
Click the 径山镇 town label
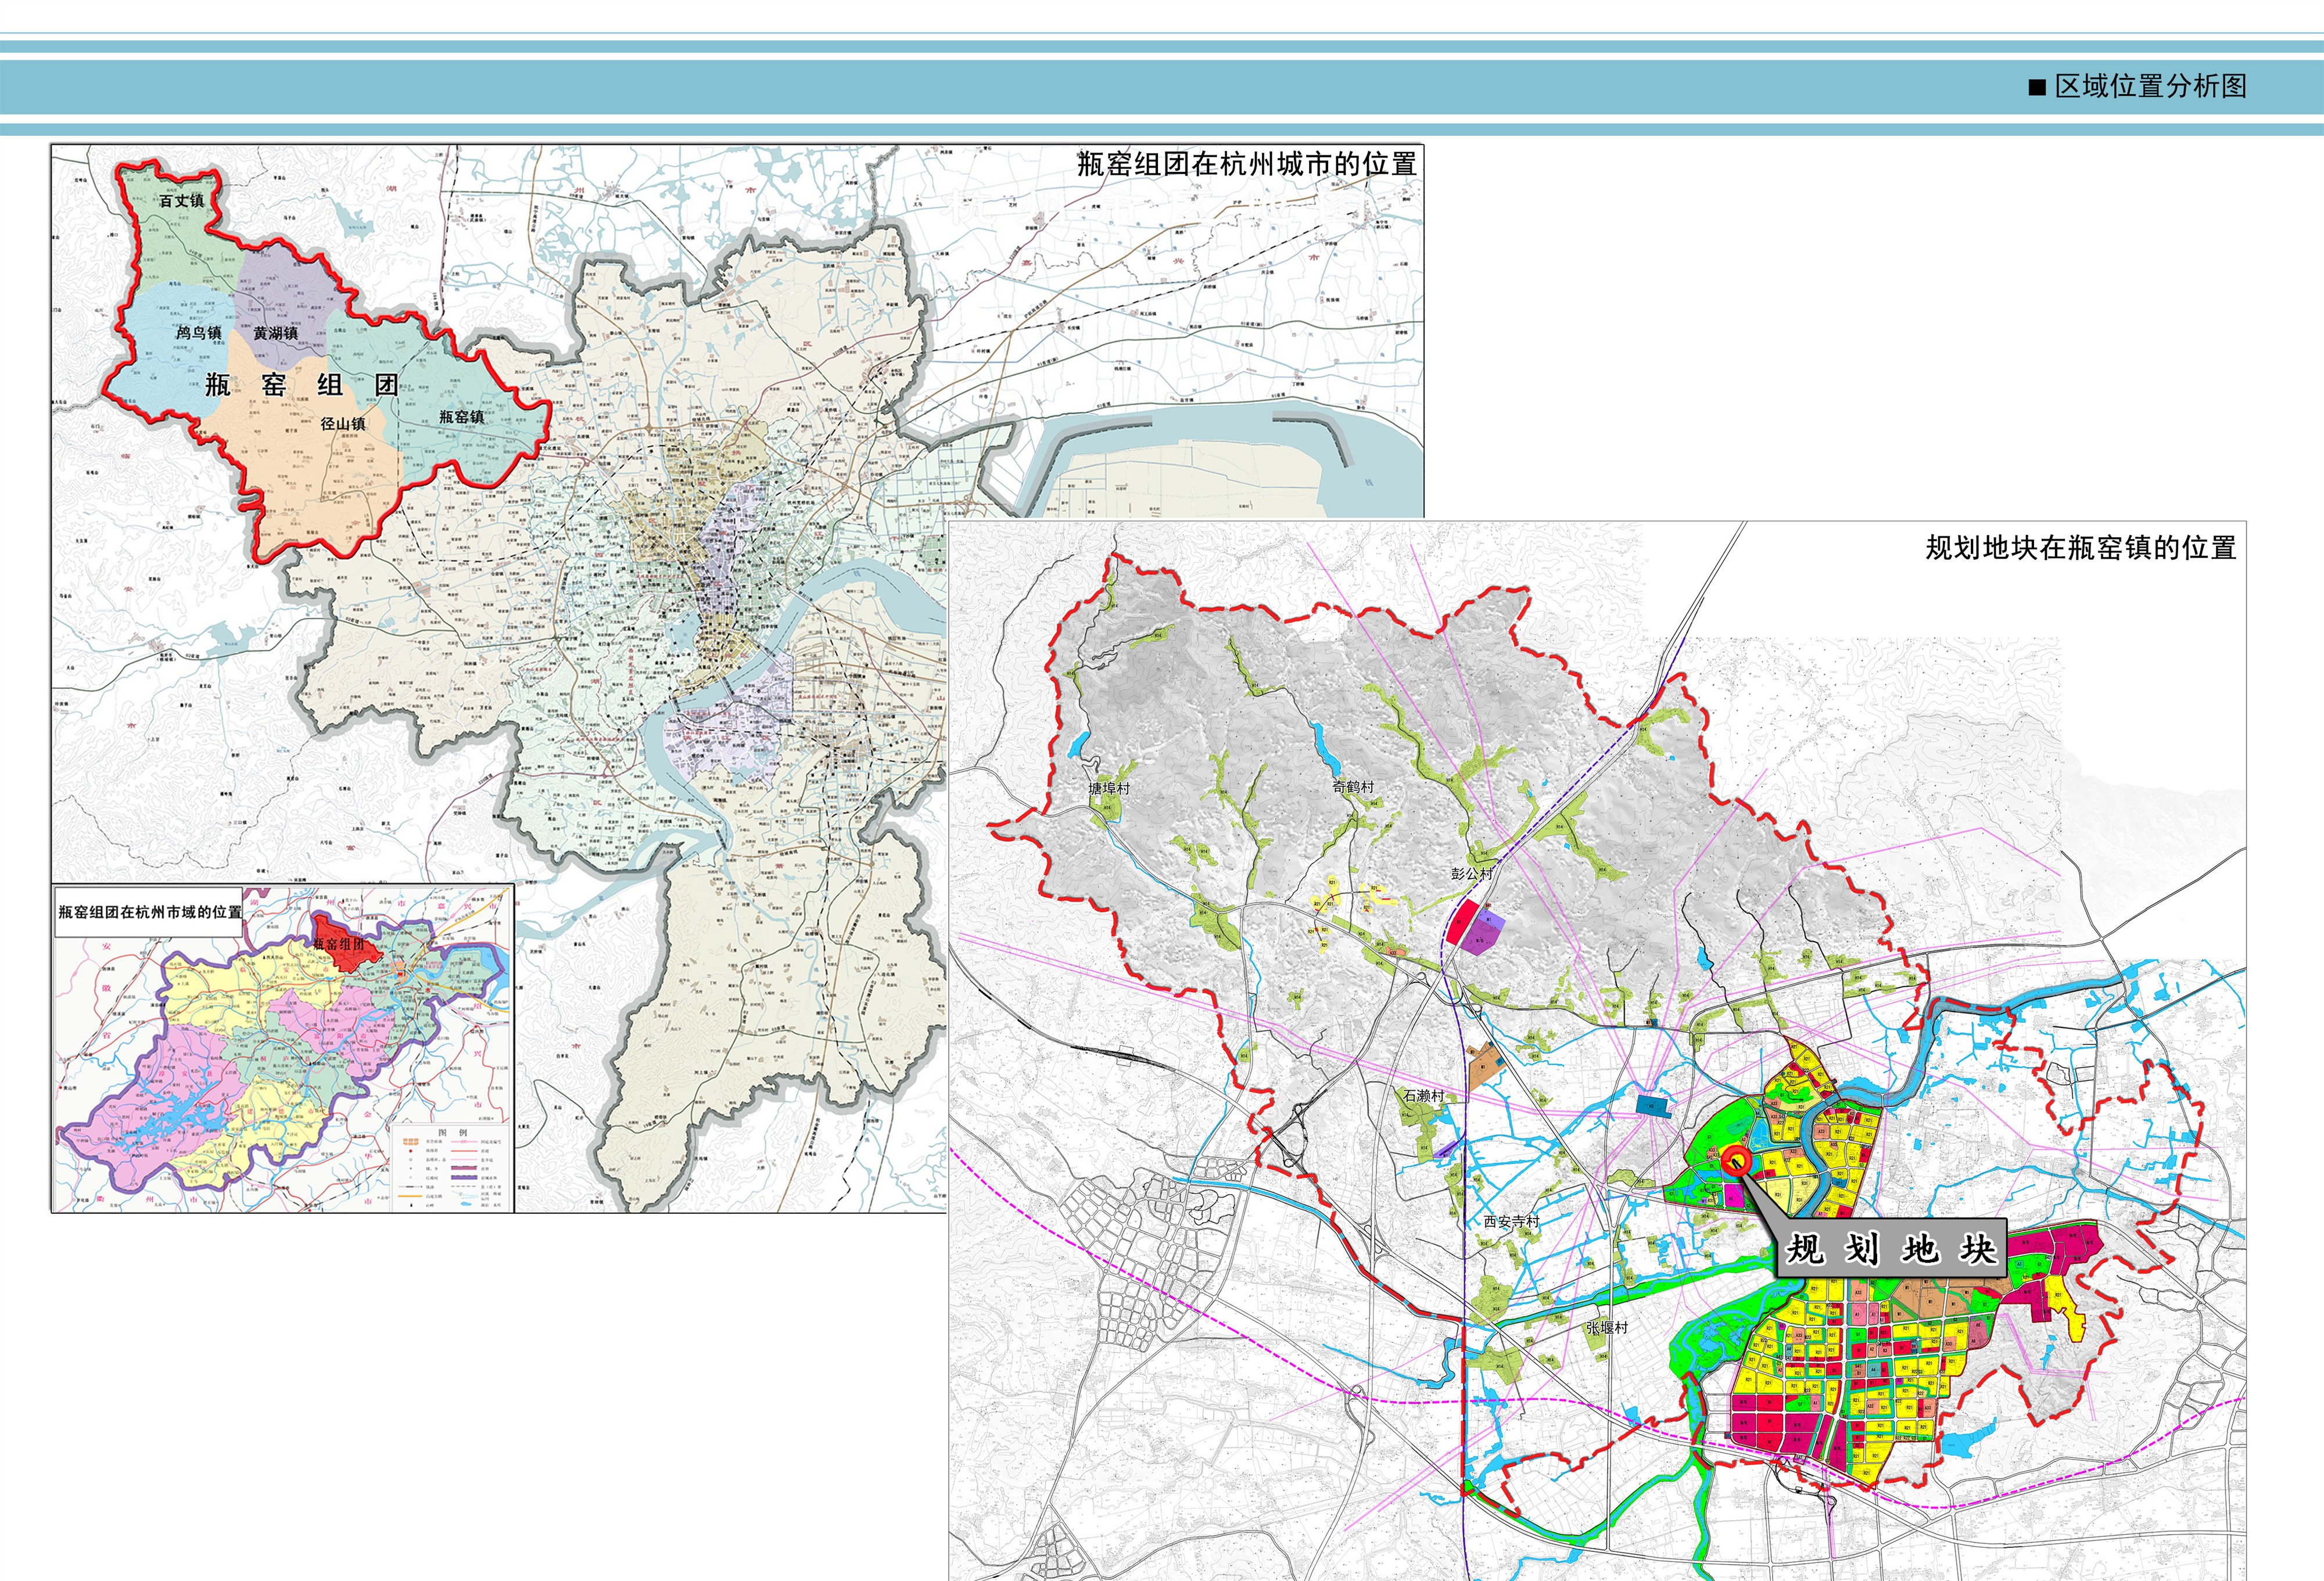(x=342, y=423)
